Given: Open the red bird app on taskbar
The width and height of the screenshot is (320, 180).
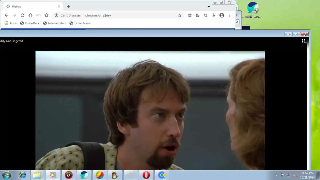Looking at the screenshot, I should (68, 175).
